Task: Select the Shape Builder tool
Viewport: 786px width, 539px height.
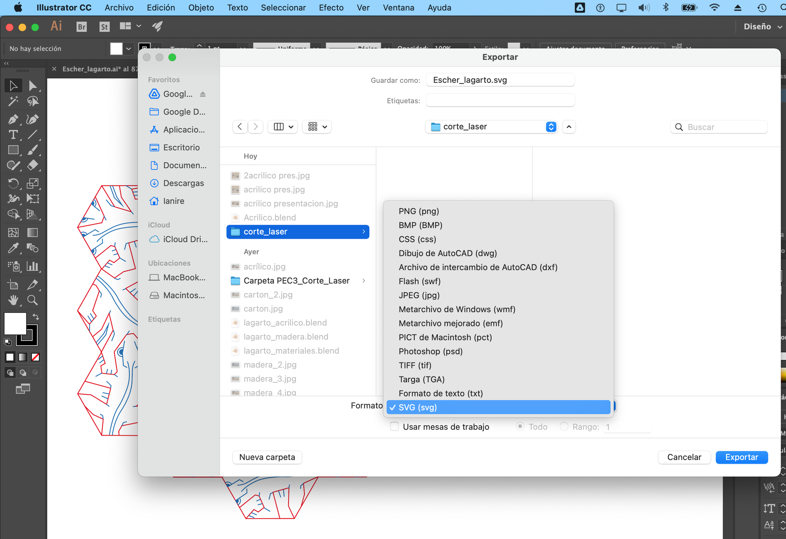Action: coord(13,214)
